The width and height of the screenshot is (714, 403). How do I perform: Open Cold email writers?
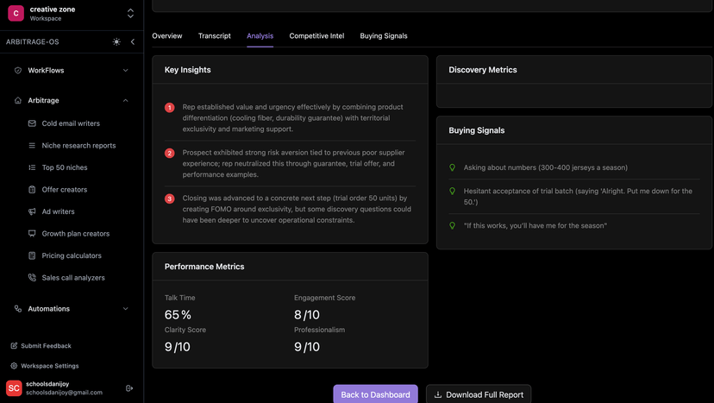71,123
